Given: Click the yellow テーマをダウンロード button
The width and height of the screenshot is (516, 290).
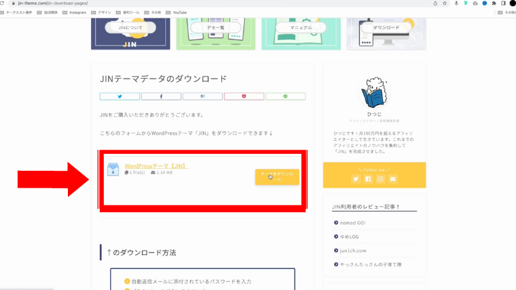Looking at the screenshot, I should [x=277, y=177].
